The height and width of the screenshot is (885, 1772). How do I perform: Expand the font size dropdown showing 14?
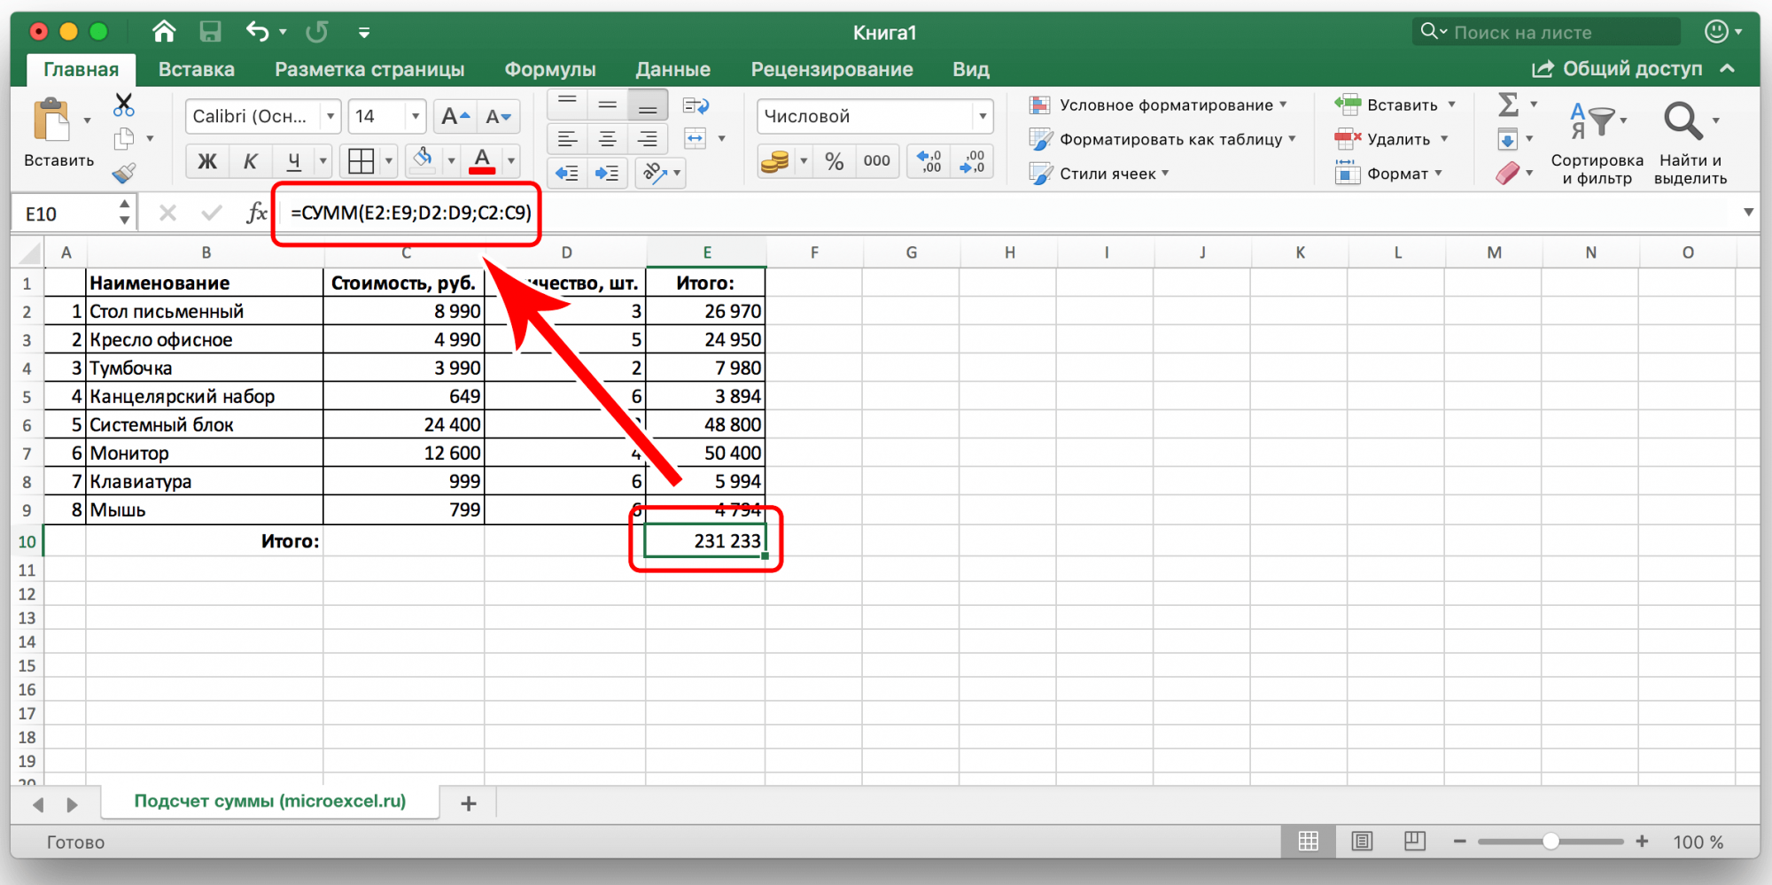click(415, 116)
